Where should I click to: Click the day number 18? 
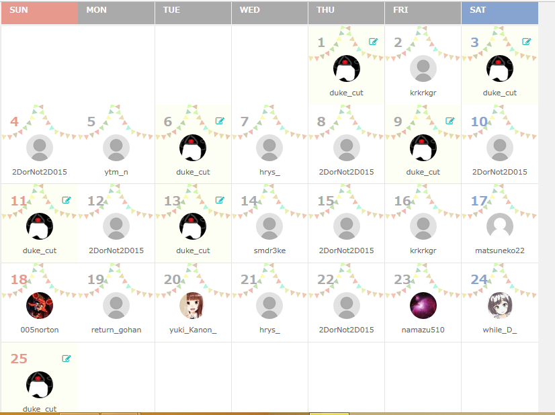point(19,279)
